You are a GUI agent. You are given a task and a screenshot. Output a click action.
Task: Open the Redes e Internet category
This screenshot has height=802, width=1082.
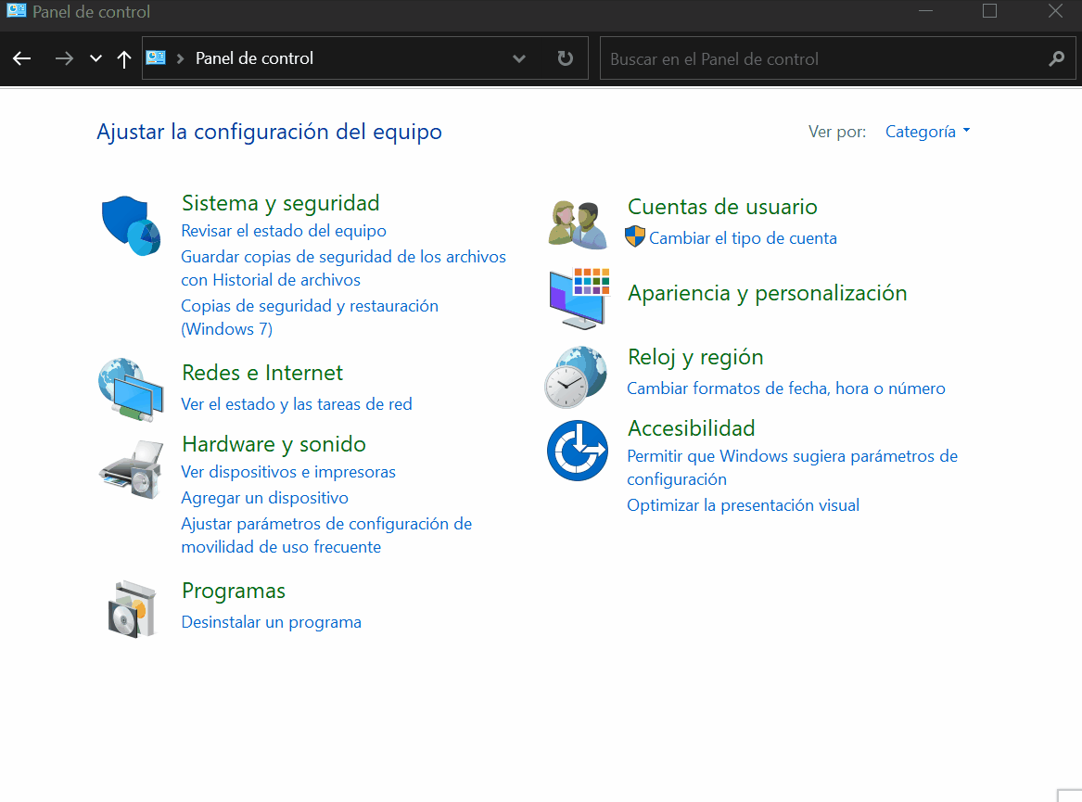[262, 373]
